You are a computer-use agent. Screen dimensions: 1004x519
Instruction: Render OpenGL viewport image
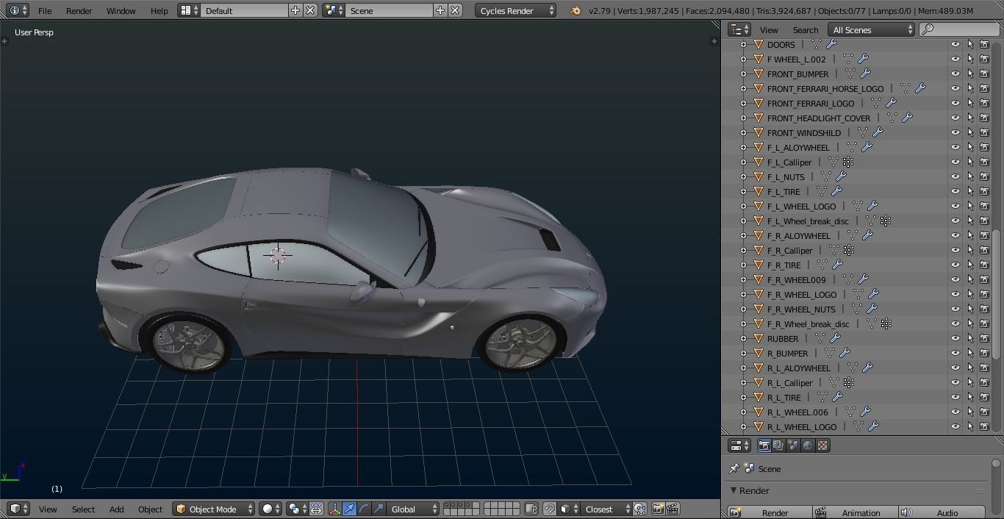click(658, 509)
